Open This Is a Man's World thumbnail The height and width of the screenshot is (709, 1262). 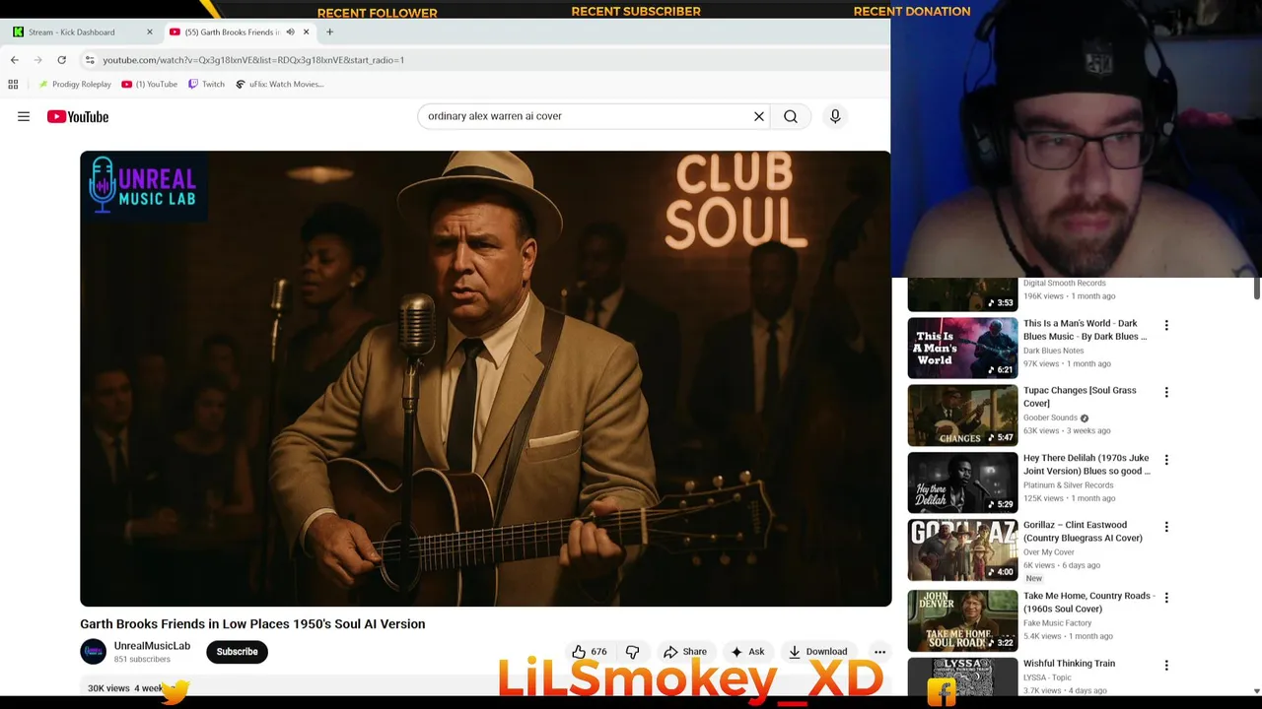point(962,348)
